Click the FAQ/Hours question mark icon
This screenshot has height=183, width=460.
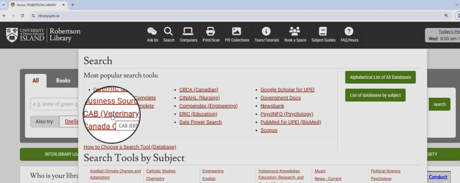coord(349,31)
